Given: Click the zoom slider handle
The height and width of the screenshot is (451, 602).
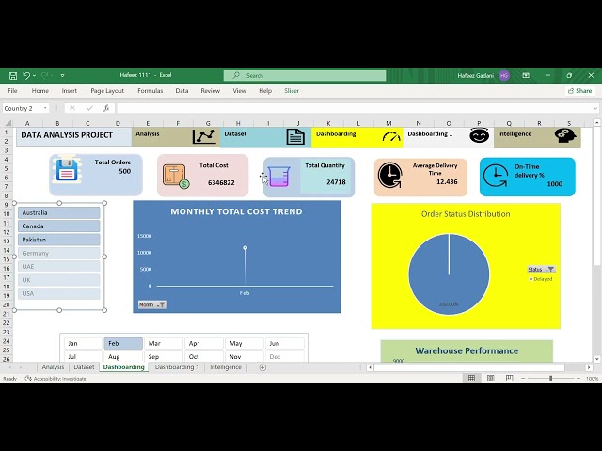Looking at the screenshot, I should [550, 379].
